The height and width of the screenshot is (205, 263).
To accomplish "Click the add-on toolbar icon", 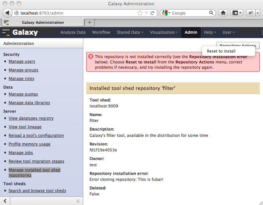I will click(251, 13).
